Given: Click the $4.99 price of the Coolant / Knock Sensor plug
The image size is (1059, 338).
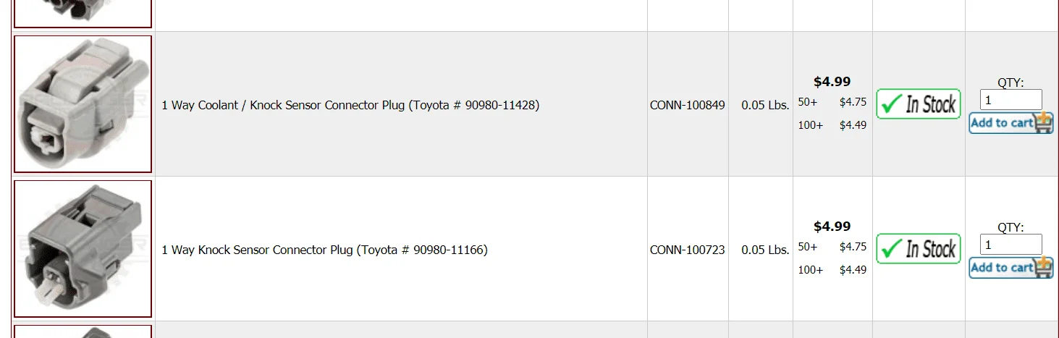Looking at the screenshot, I should pos(832,82).
